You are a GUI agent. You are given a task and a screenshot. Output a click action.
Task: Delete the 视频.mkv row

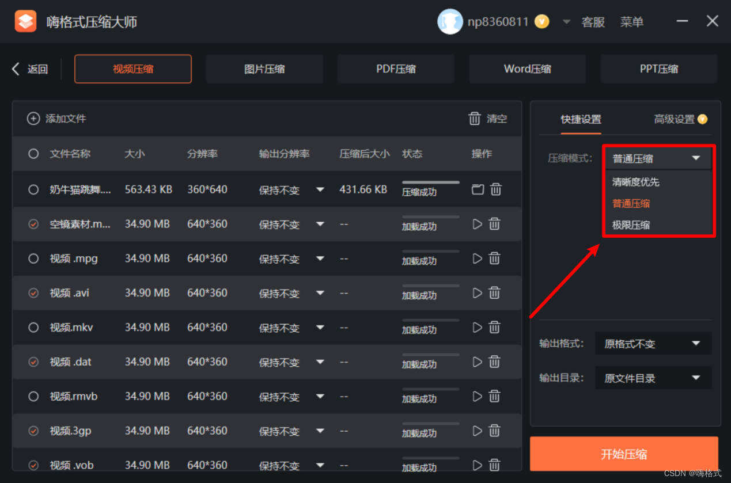[494, 327]
